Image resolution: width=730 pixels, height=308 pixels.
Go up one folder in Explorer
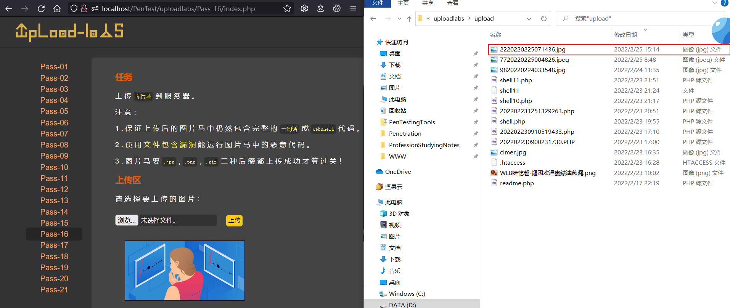[x=409, y=19]
